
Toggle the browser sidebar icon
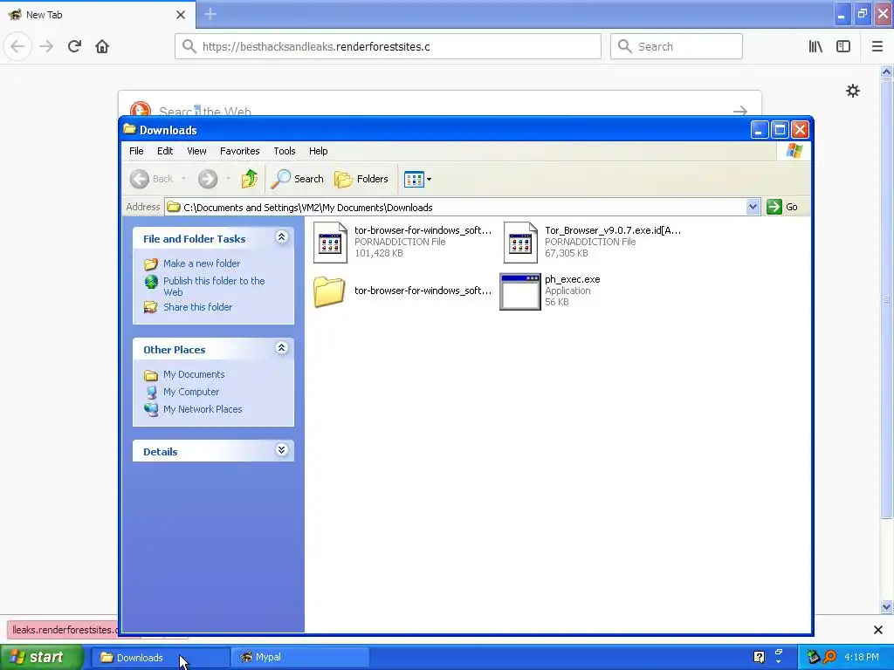[843, 46]
